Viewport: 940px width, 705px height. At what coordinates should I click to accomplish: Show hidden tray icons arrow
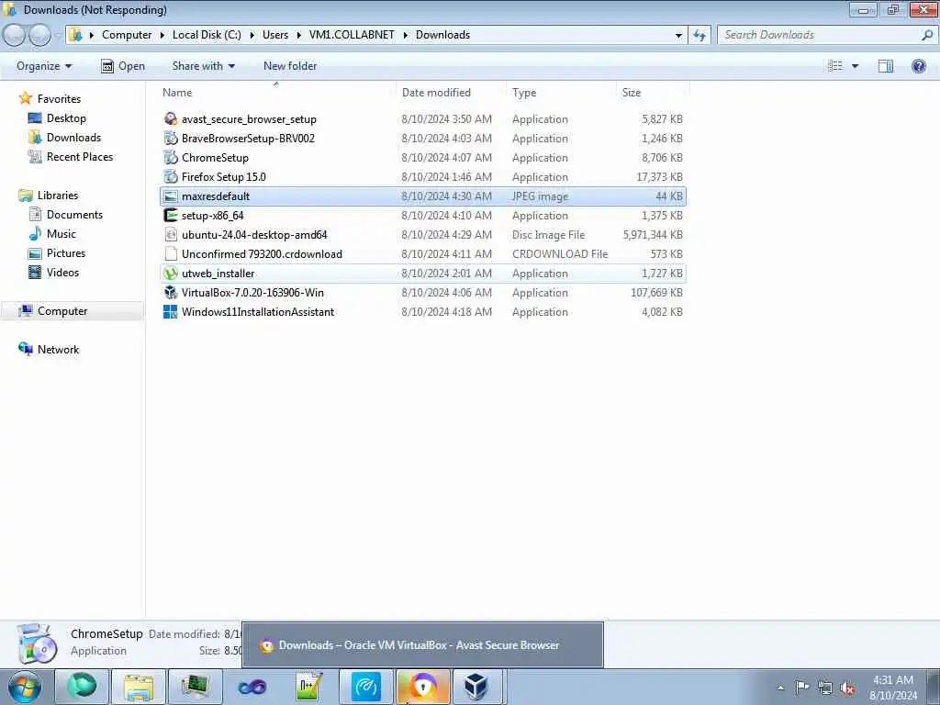780,688
